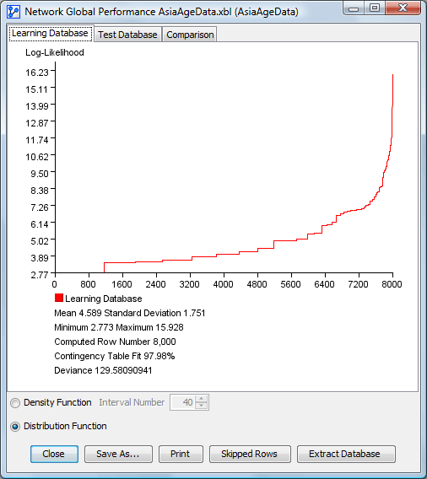The height and width of the screenshot is (479, 427).
Task: Open the Comparison tab
Action: tap(190, 35)
